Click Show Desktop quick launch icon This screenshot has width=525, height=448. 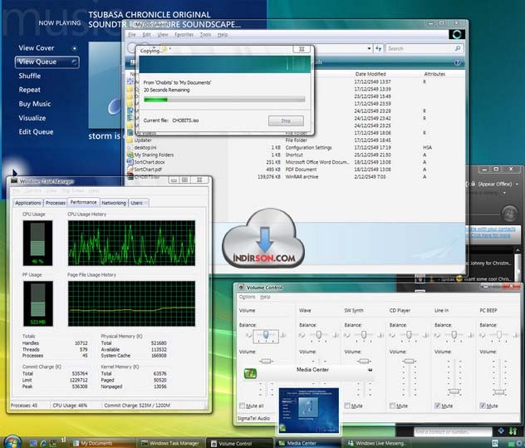pyautogui.click(x=33, y=443)
